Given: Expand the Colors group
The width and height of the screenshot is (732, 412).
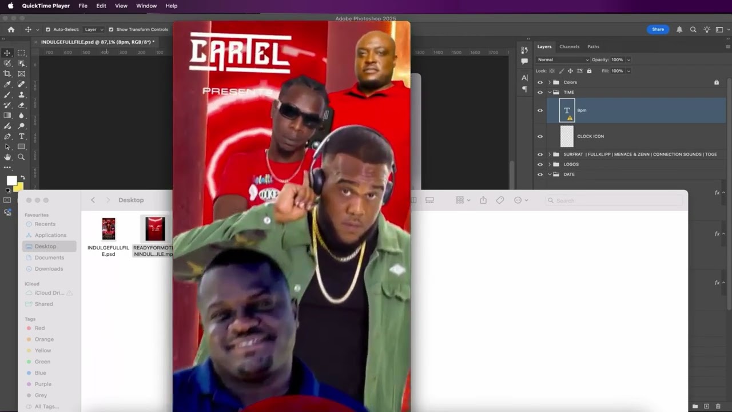Looking at the screenshot, I should tap(550, 82).
